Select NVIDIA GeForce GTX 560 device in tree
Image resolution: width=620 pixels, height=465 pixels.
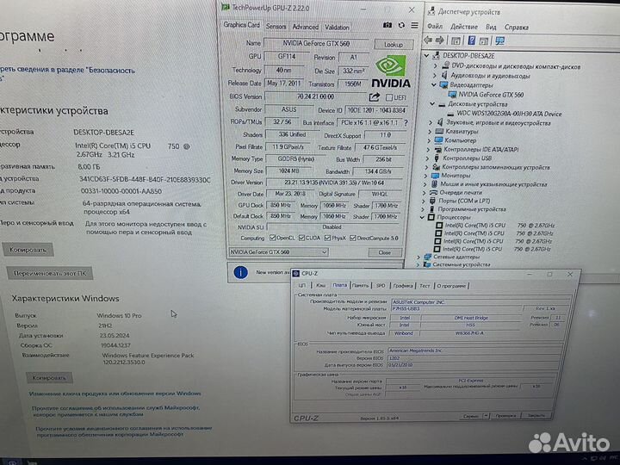point(491,95)
